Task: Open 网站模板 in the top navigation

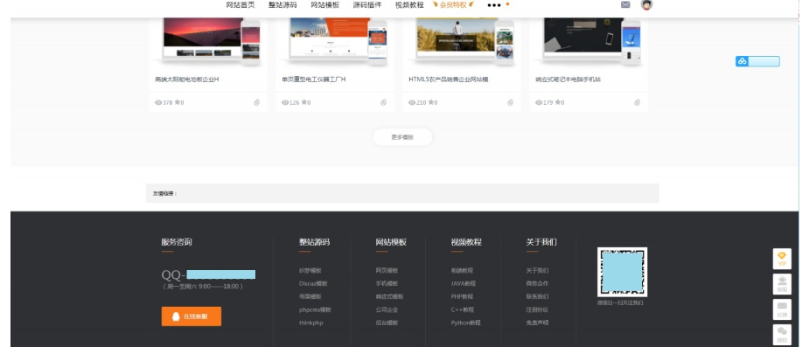Action: click(x=325, y=5)
